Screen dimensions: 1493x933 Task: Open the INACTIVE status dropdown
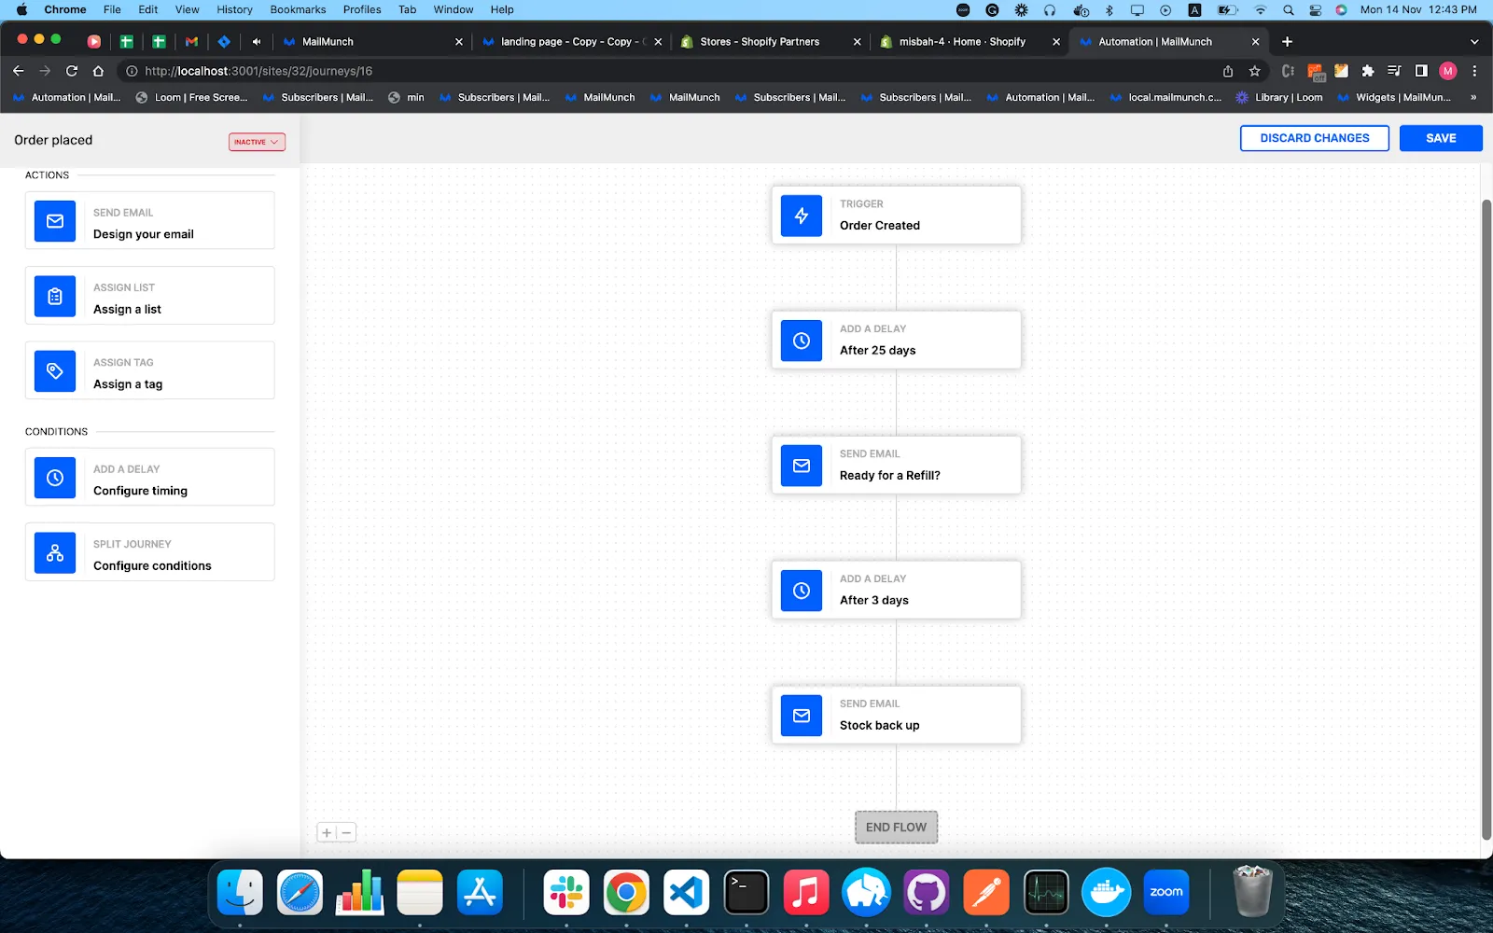[257, 142]
